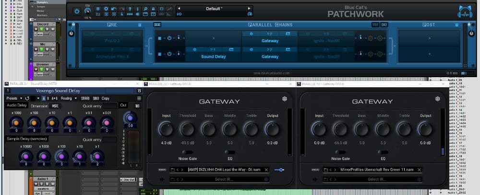480x195 pixels.
Task: Click 'Select IR...' in the MirrorProfiles Gateway window
Action: coord(377,179)
